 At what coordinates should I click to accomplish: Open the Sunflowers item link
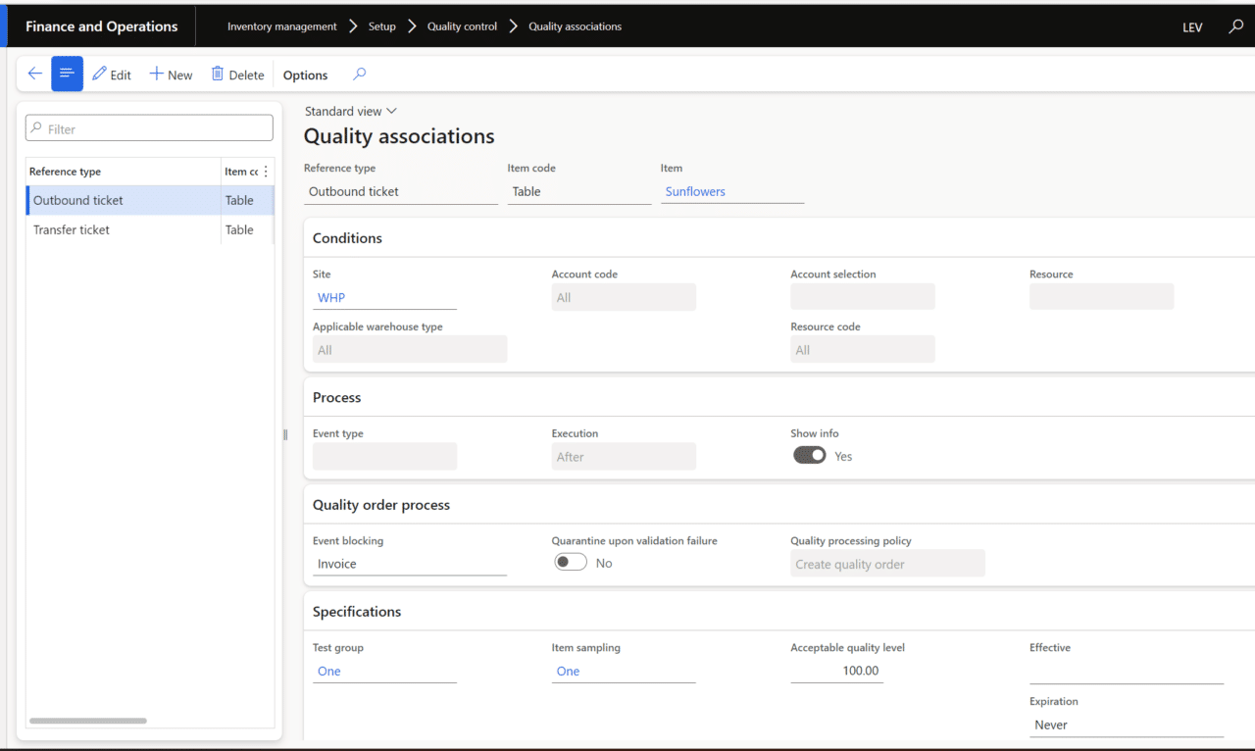[695, 192]
